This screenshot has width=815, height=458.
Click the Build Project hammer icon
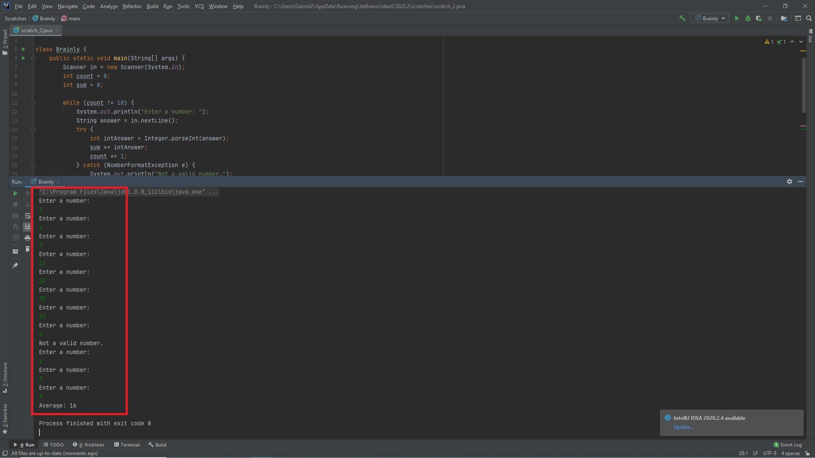pyautogui.click(x=682, y=18)
